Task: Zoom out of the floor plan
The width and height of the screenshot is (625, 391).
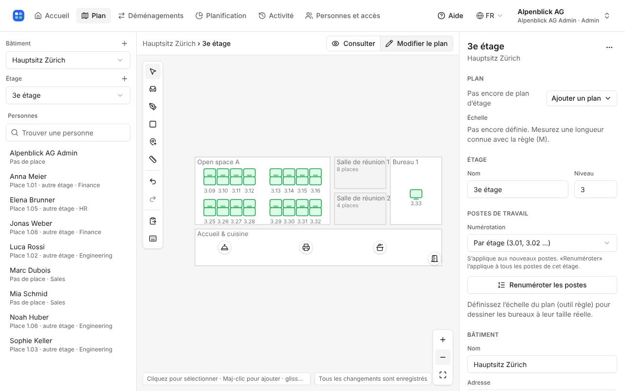Action: (x=443, y=357)
